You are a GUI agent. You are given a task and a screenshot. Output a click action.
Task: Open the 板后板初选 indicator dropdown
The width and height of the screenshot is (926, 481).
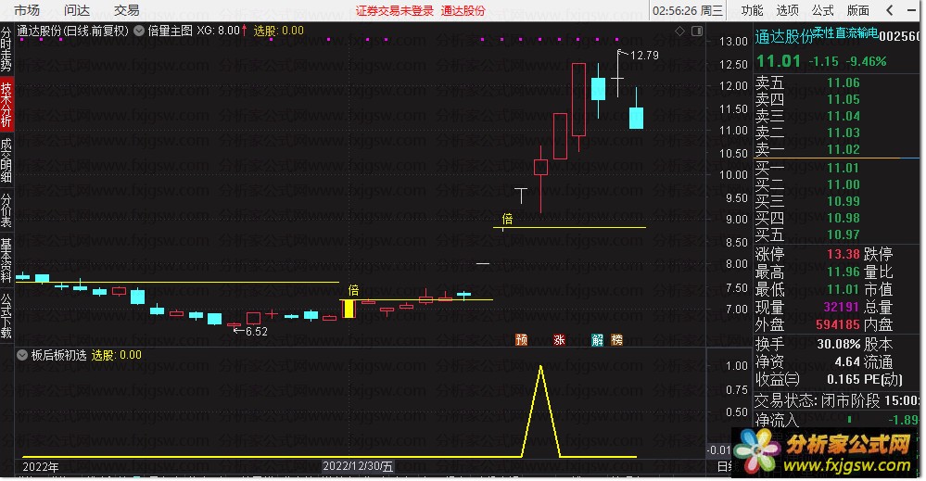22,355
